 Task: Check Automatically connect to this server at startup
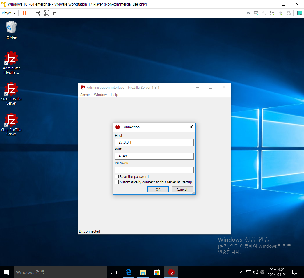pyautogui.click(x=117, y=182)
